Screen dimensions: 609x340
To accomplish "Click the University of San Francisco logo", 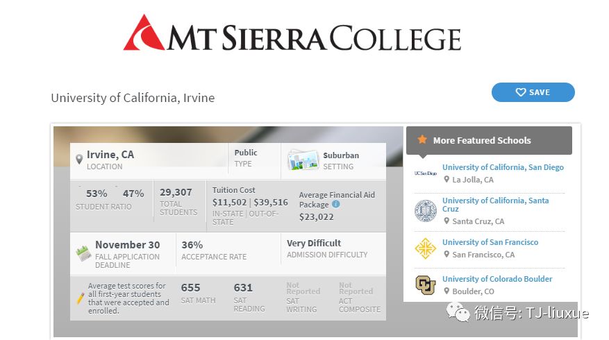I will tap(425, 248).
